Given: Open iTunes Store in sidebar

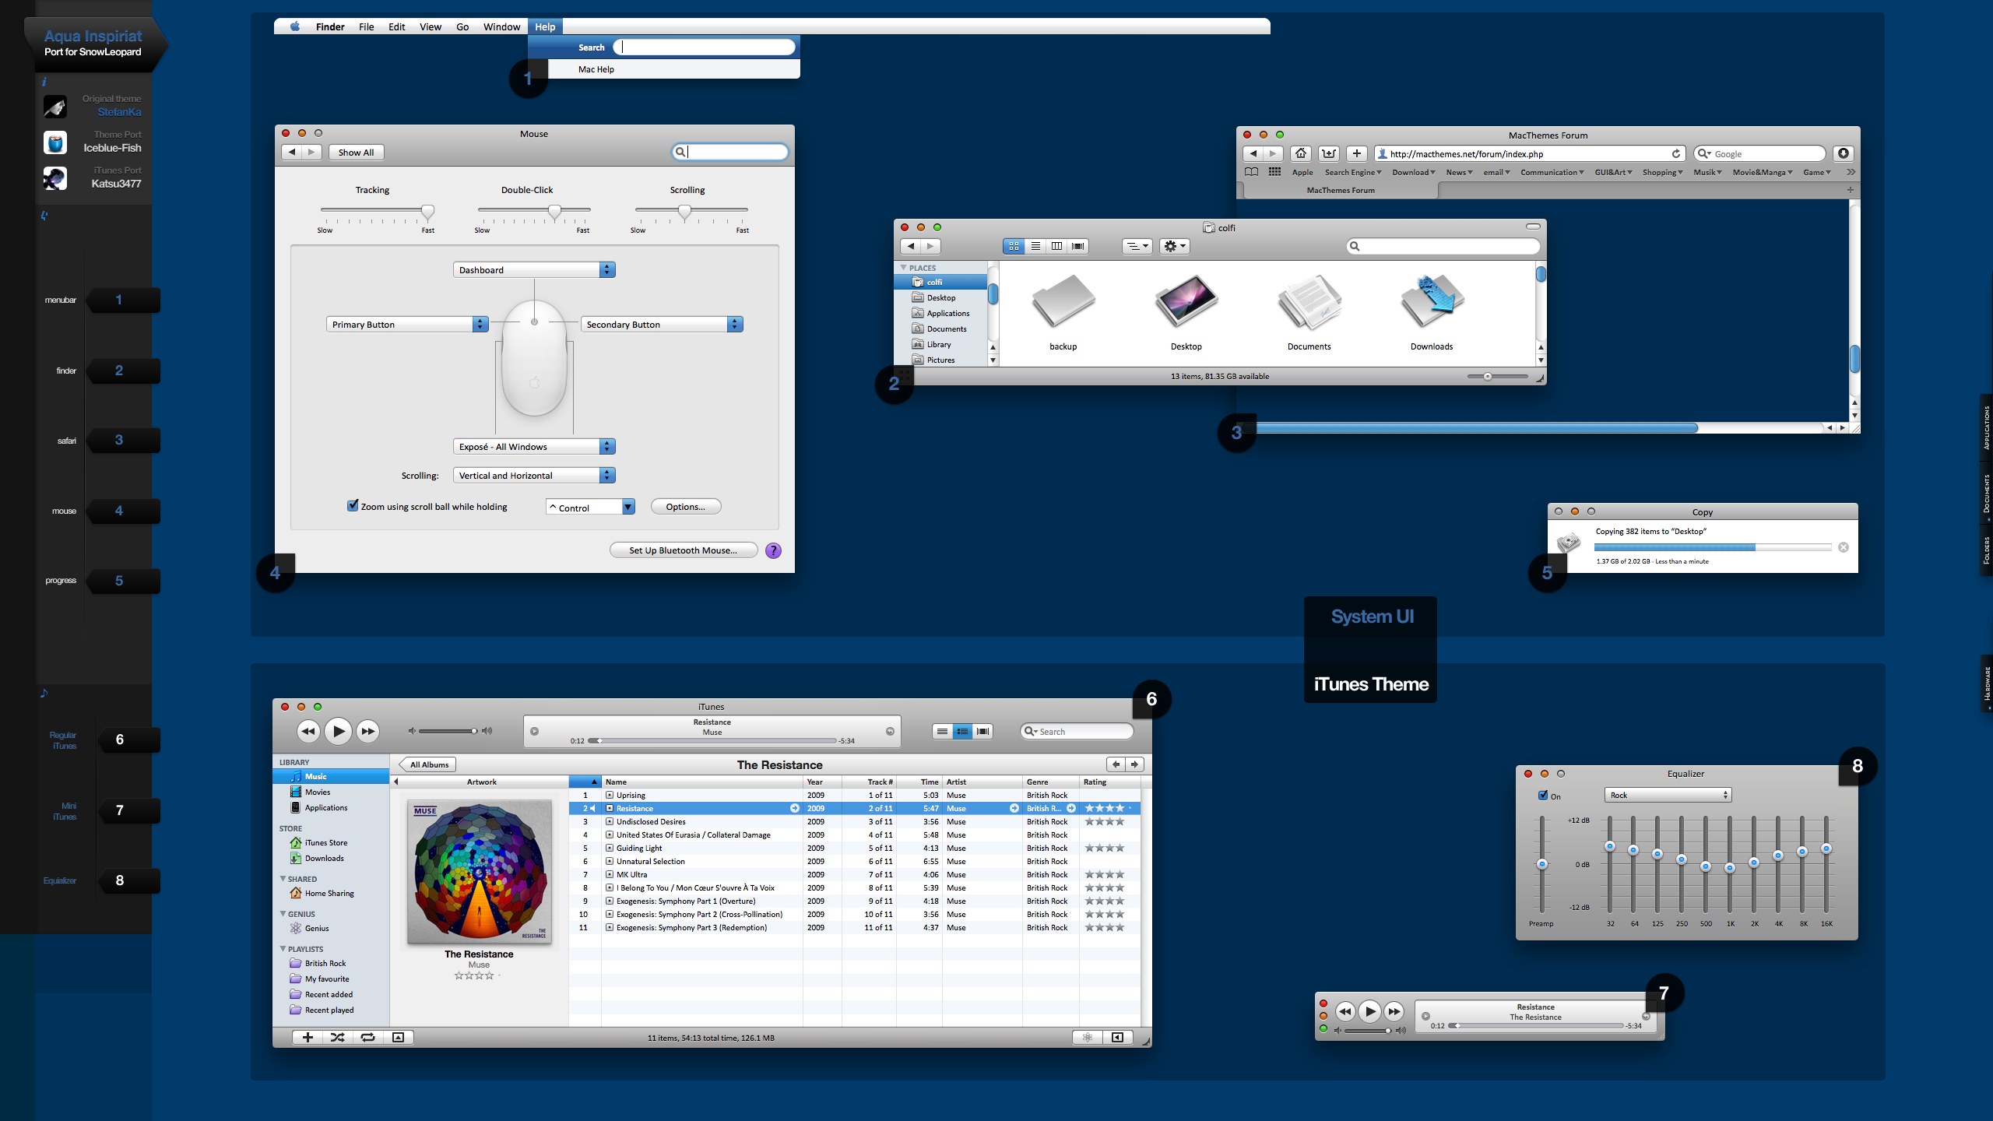Looking at the screenshot, I should pos(325,842).
